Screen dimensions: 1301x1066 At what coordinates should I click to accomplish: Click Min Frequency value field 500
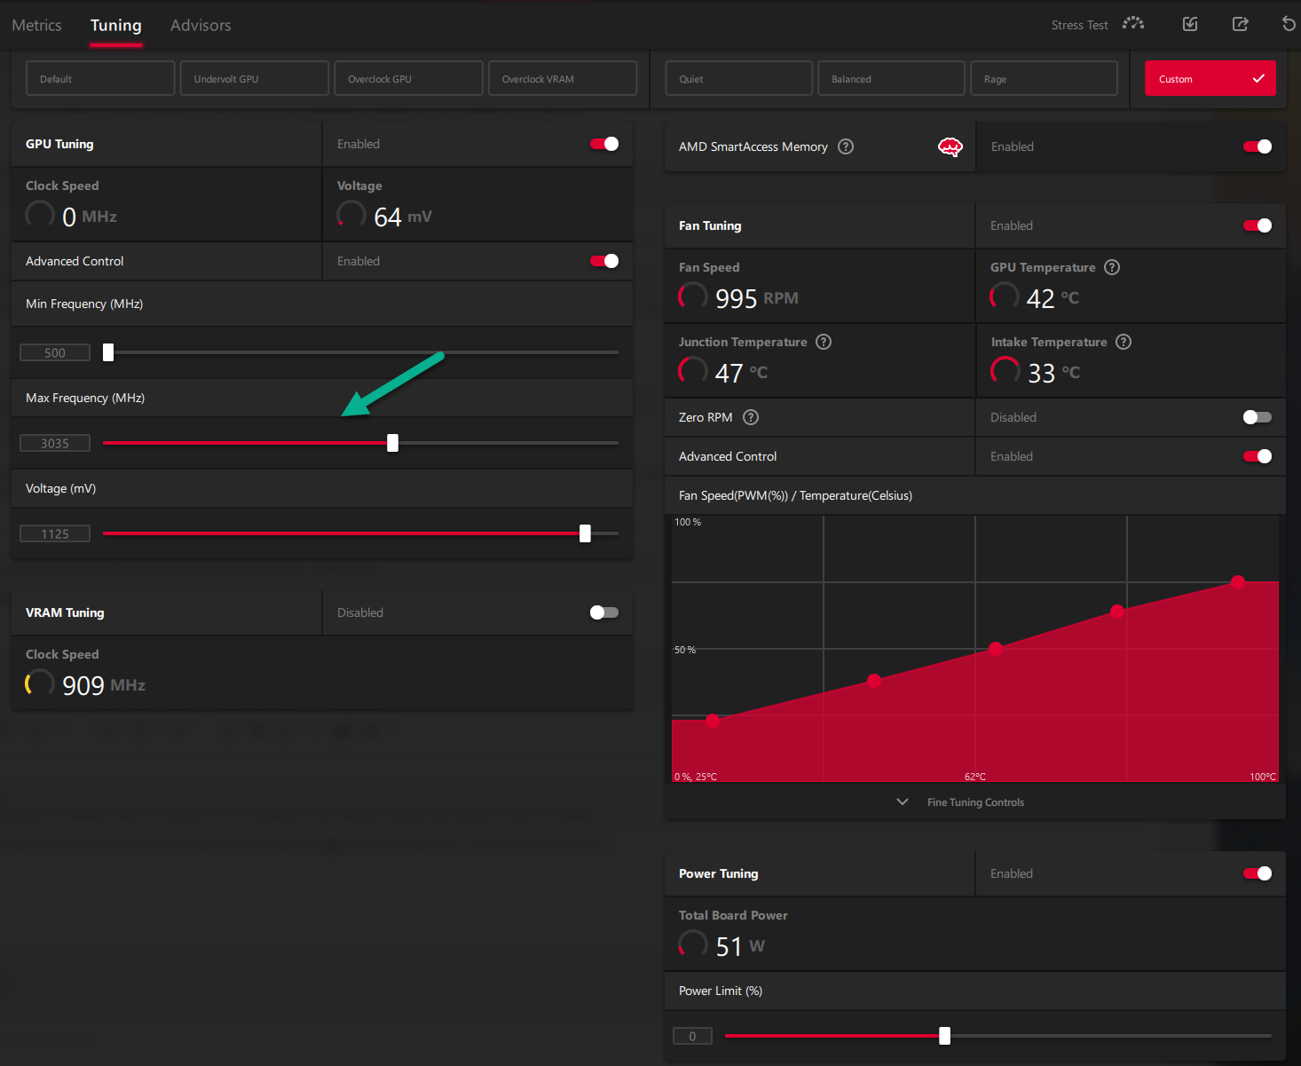point(55,352)
